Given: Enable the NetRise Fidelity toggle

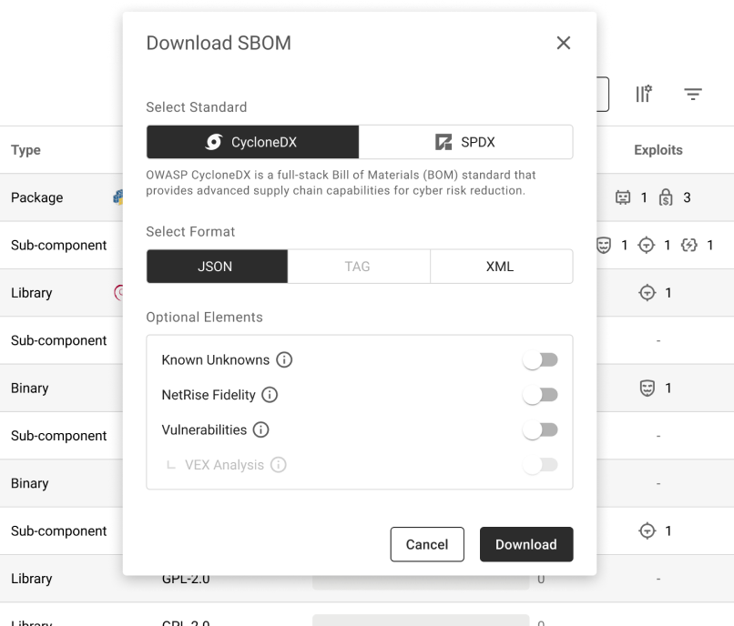Looking at the screenshot, I should pyautogui.click(x=540, y=395).
